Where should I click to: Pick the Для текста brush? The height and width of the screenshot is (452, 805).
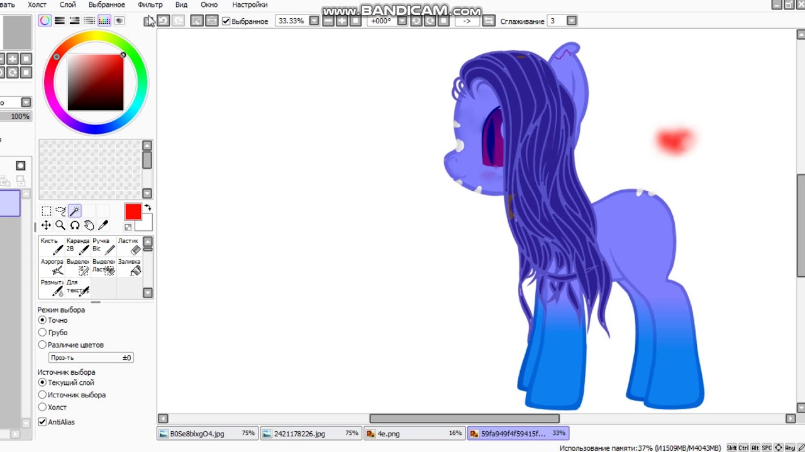tap(78, 288)
